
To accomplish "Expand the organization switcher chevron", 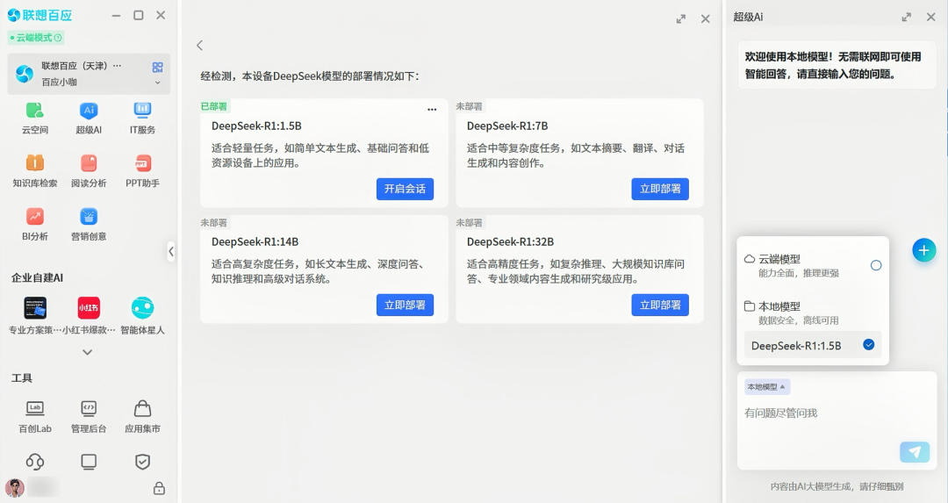I will click(x=158, y=83).
